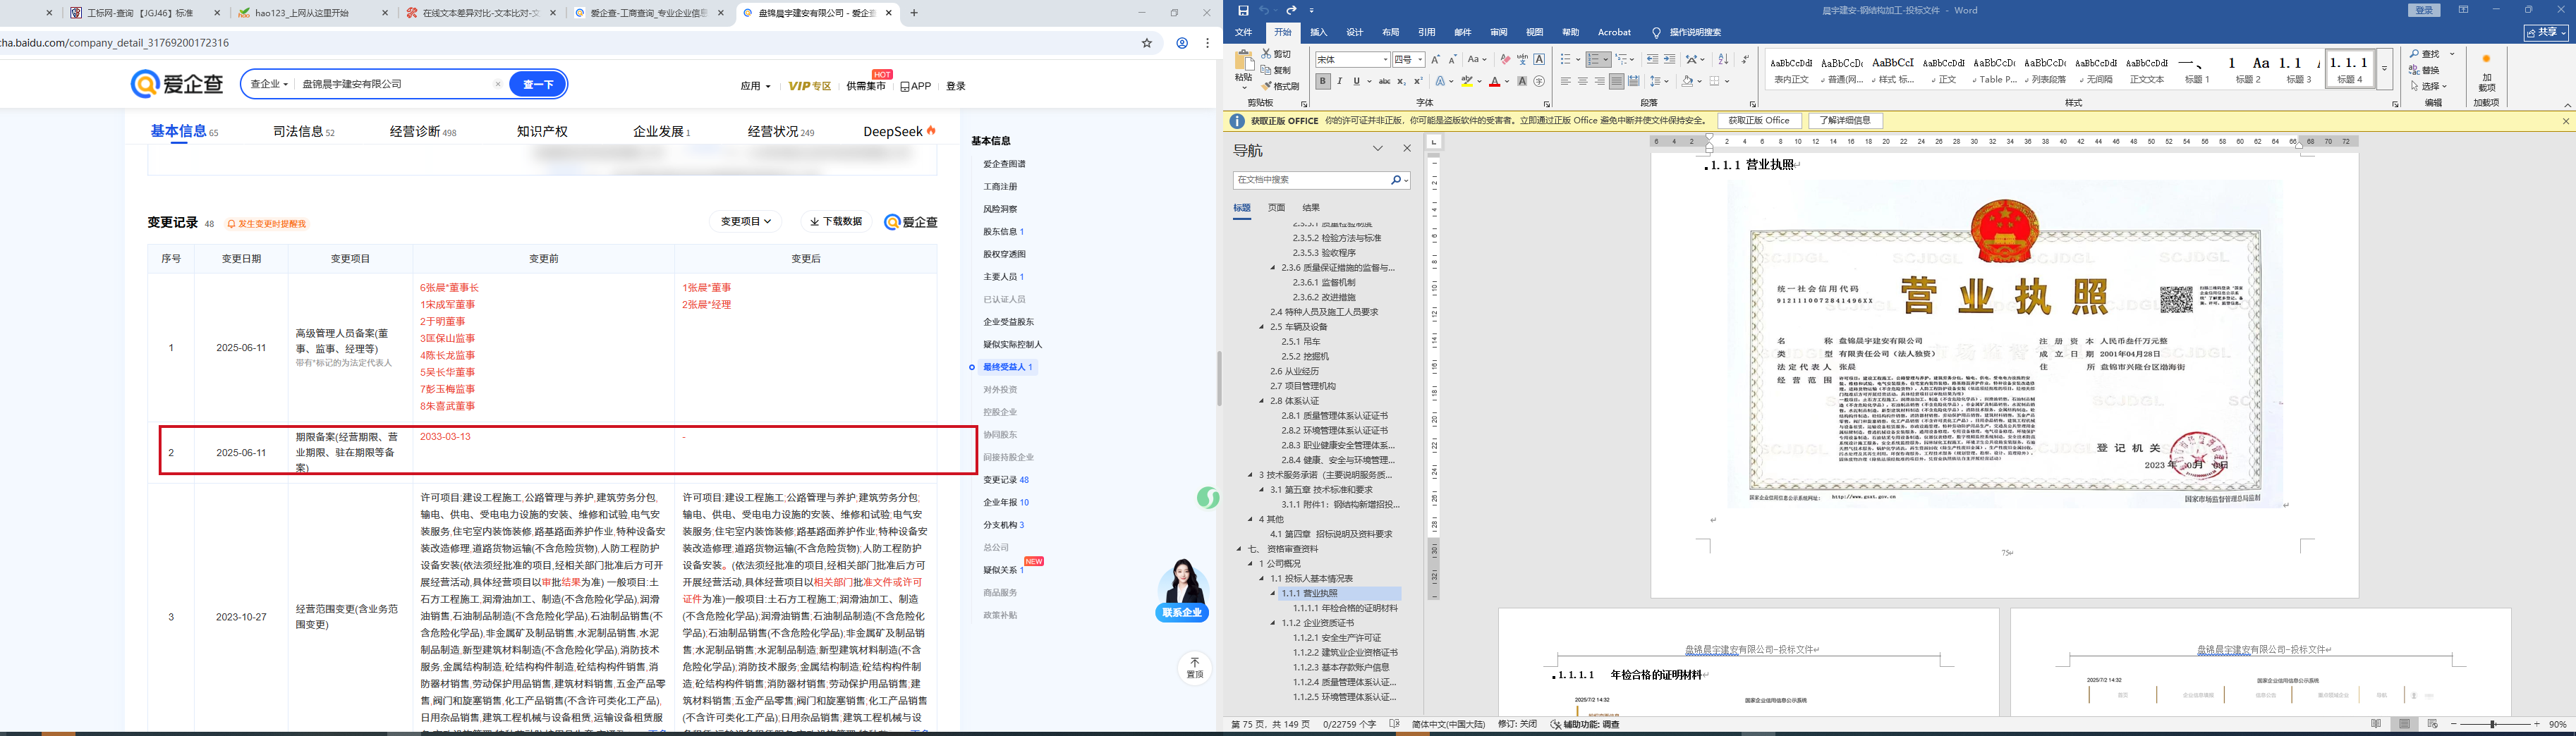The image size is (2576, 736).
Task: Click the 变更记录 link in right sidebar
Action: click(x=1006, y=480)
